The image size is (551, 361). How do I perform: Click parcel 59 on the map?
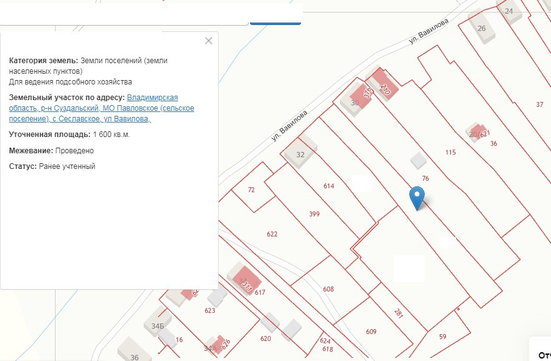[x=442, y=337]
